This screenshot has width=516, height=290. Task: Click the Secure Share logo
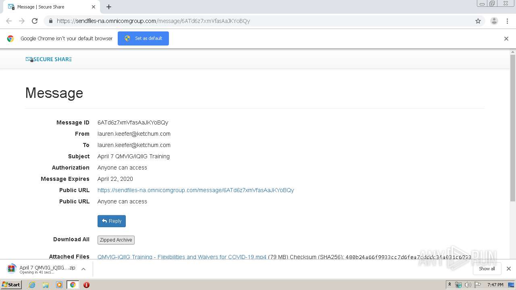click(49, 59)
